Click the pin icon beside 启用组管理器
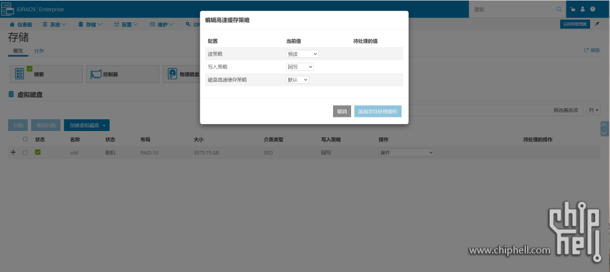The width and height of the screenshot is (610, 272). [597, 24]
